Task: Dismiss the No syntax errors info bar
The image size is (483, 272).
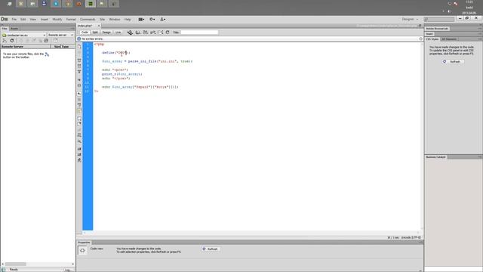Action: (x=420, y=39)
